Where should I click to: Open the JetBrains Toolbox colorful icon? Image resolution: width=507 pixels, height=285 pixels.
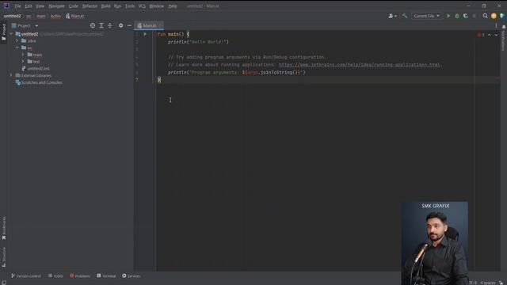click(501, 16)
